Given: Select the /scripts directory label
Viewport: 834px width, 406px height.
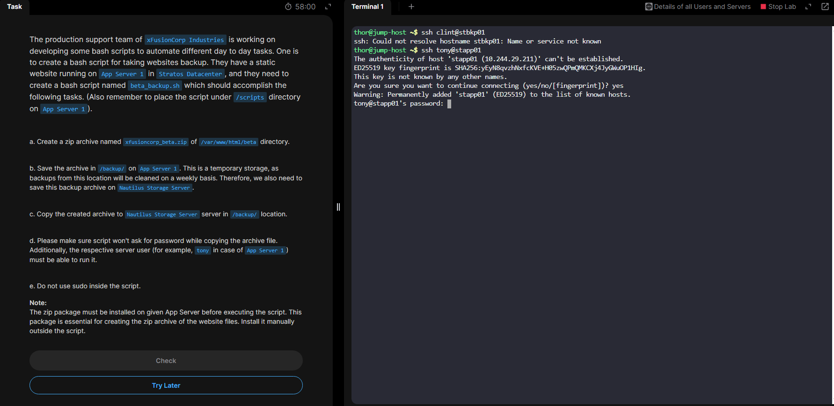Looking at the screenshot, I should click(250, 98).
